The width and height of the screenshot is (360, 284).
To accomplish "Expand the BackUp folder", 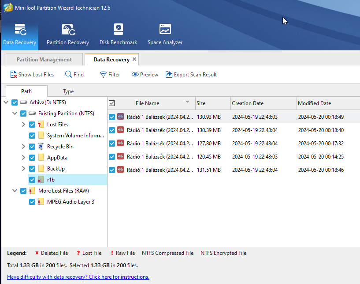I will [x=23, y=168].
